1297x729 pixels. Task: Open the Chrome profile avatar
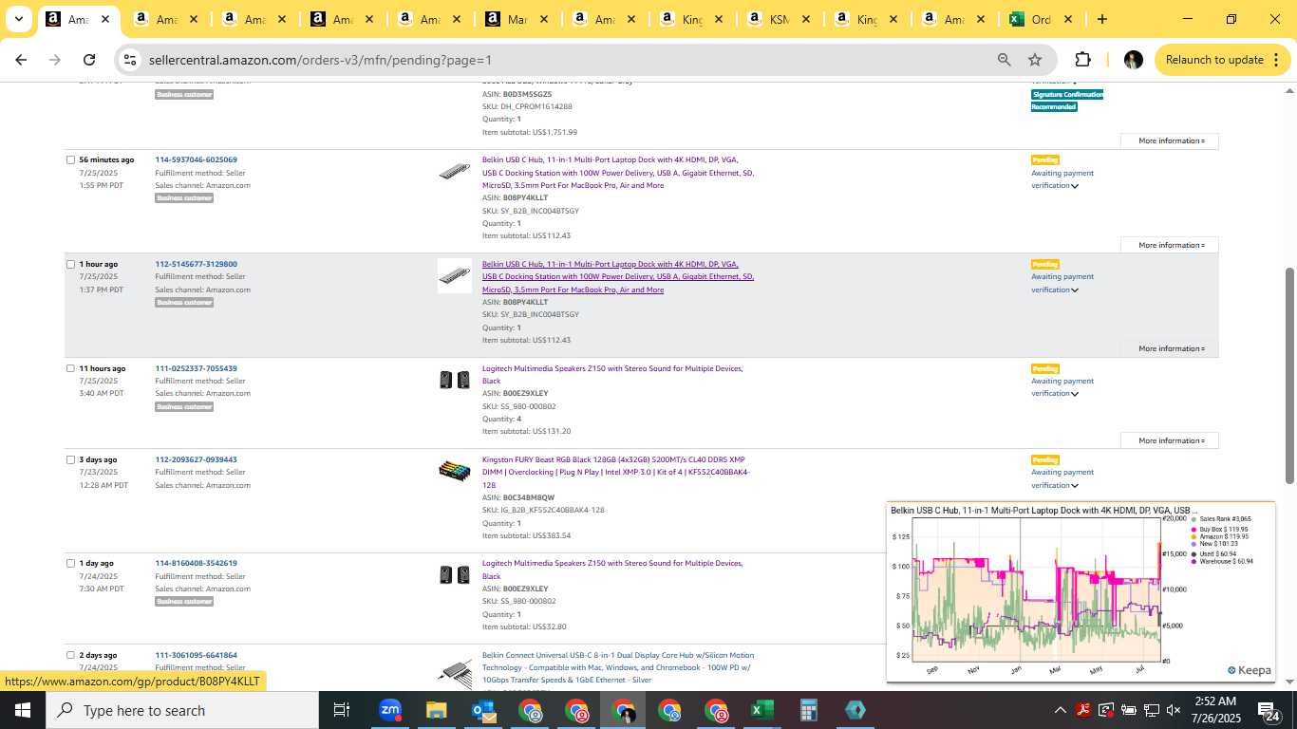(1133, 60)
